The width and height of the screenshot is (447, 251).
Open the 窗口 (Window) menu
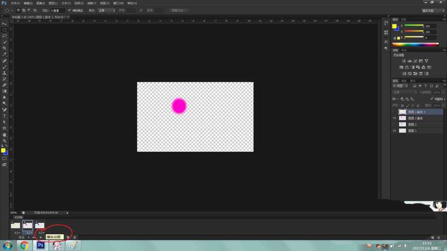point(118,3)
